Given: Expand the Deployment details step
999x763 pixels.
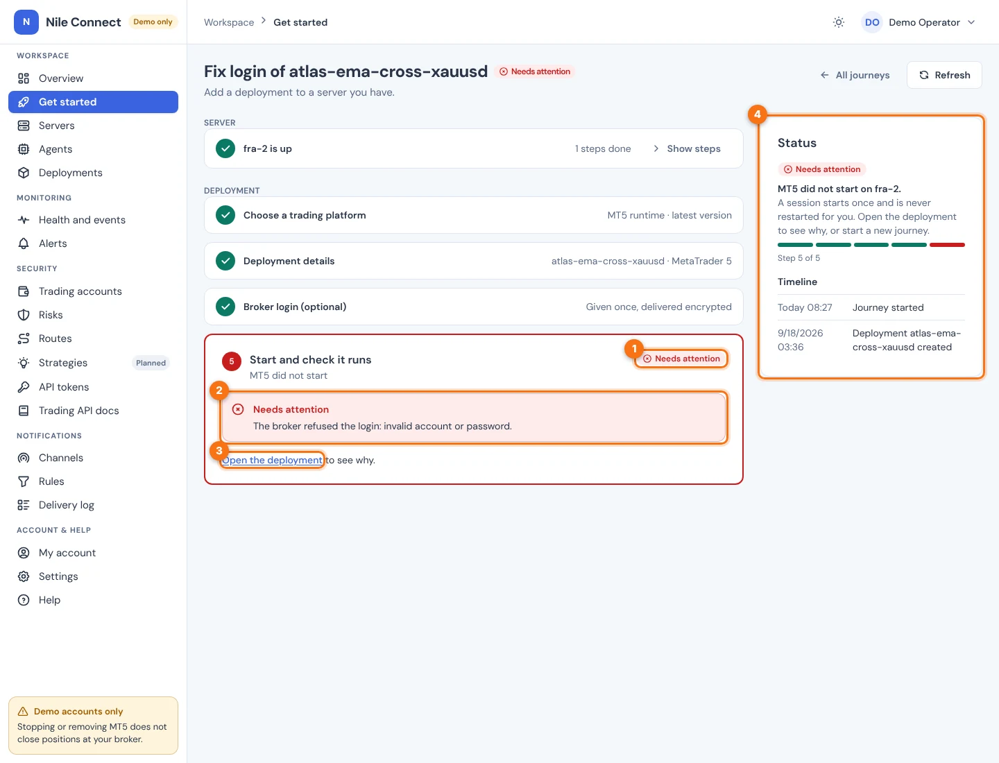Looking at the screenshot, I should click(x=474, y=261).
